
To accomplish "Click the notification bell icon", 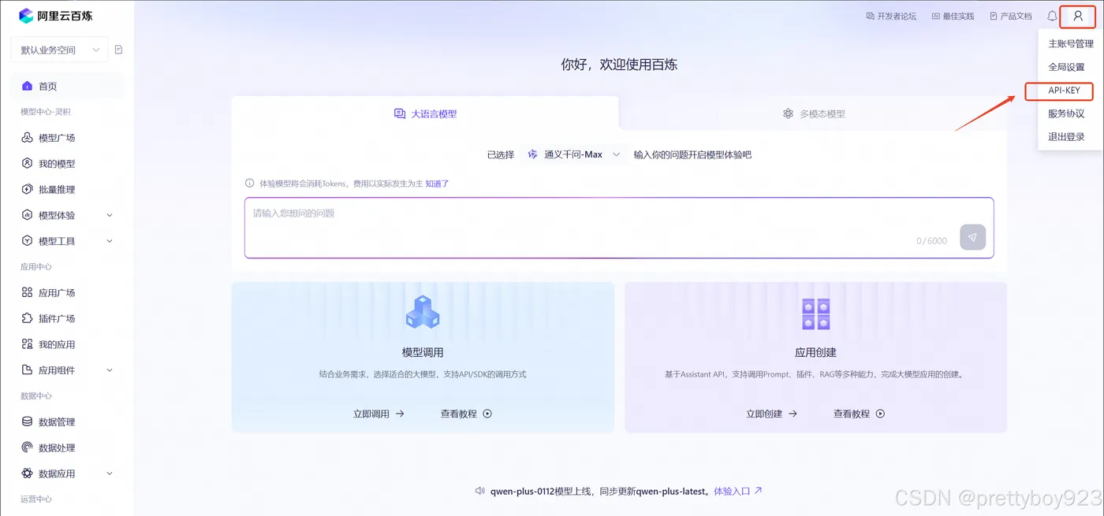I will [1052, 16].
